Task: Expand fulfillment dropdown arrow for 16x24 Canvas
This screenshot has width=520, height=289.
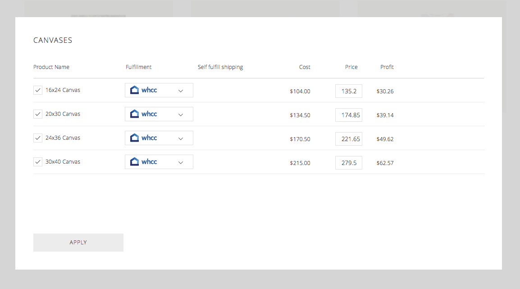Action: (x=181, y=91)
